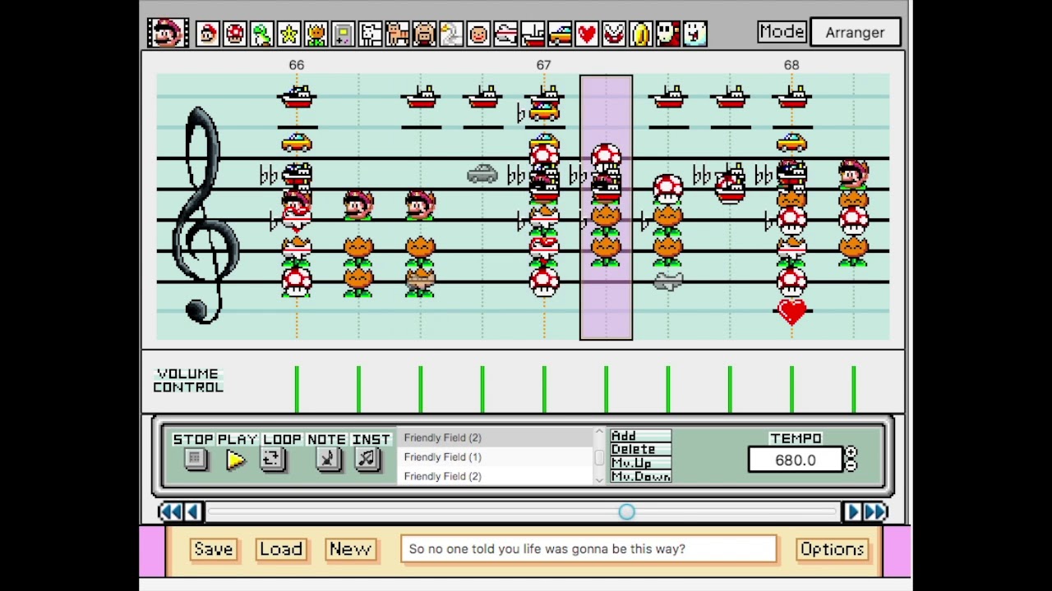Click the treble clef symbol
The width and height of the screenshot is (1052, 591).
coord(205,215)
